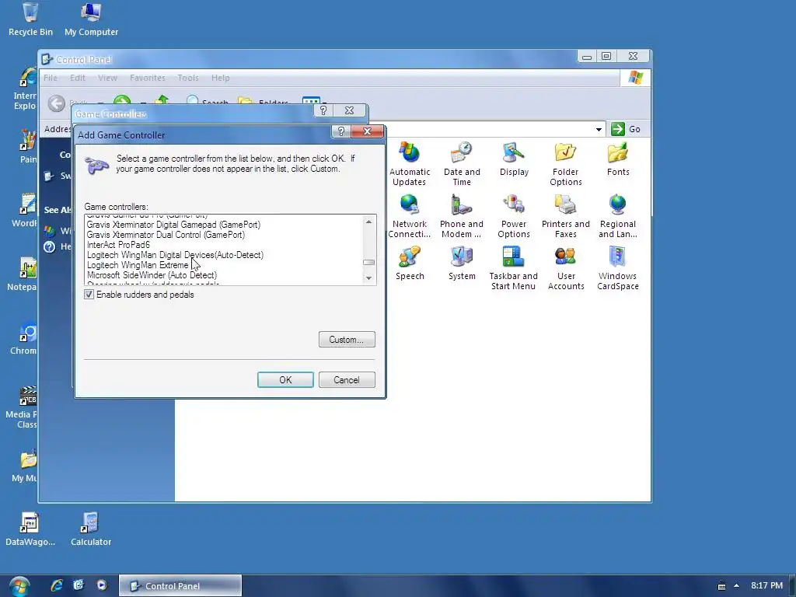The width and height of the screenshot is (796, 597).
Task: Open the Date and Time applet
Action: pos(462,163)
